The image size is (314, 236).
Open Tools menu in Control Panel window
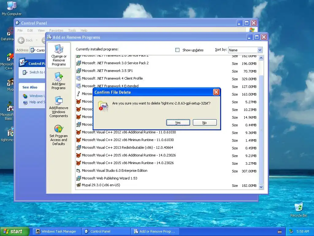pyautogui.click(x=72, y=30)
